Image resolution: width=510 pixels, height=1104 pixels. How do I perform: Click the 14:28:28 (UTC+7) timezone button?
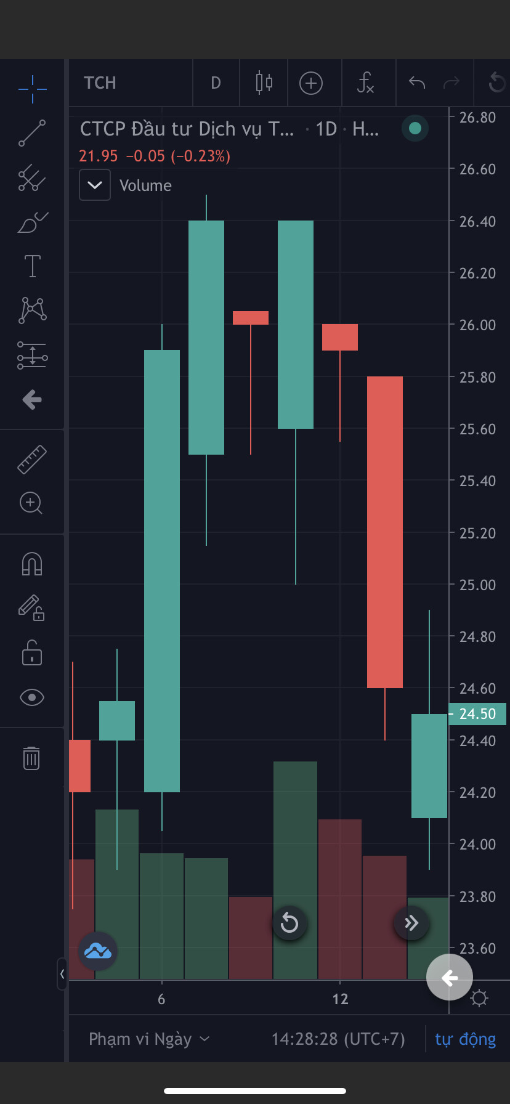click(338, 1039)
